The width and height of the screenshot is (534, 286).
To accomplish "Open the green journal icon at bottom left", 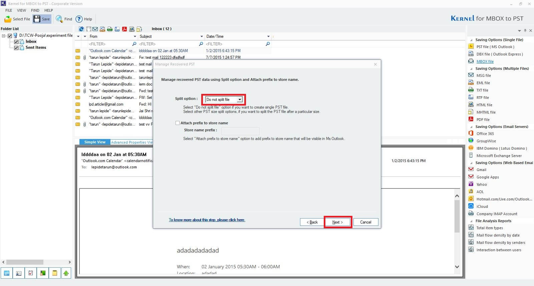I will point(43,273).
